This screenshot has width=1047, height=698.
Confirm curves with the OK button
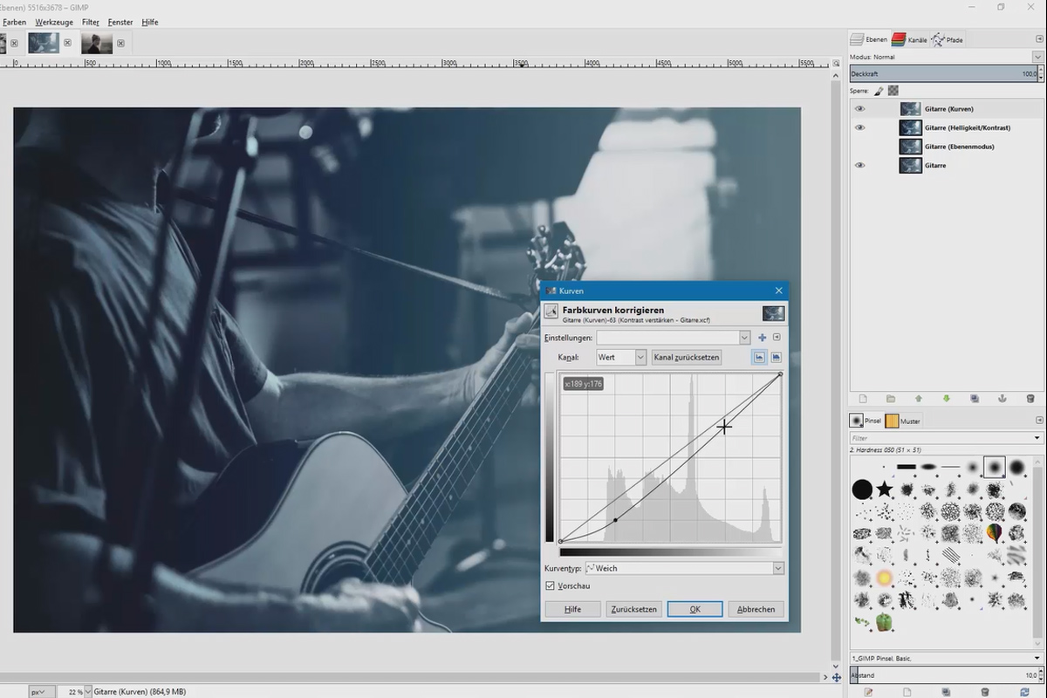695,609
